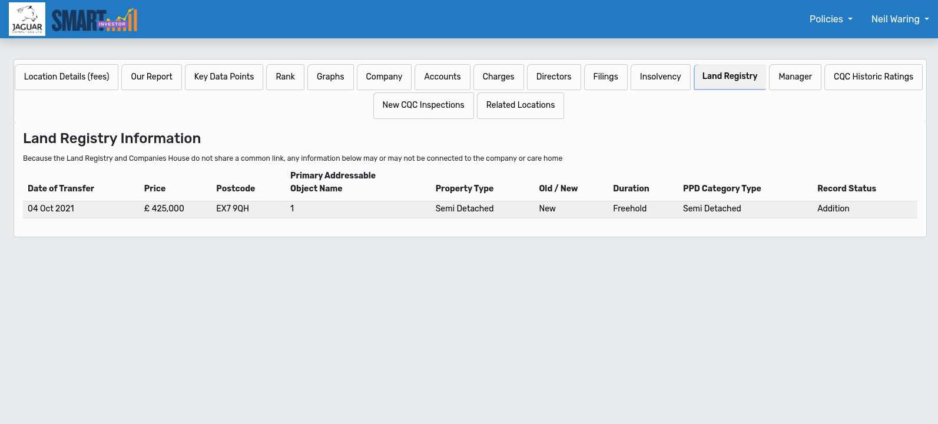Open the Location Details (fees) tab
This screenshot has height=424, width=938.
[x=67, y=77]
